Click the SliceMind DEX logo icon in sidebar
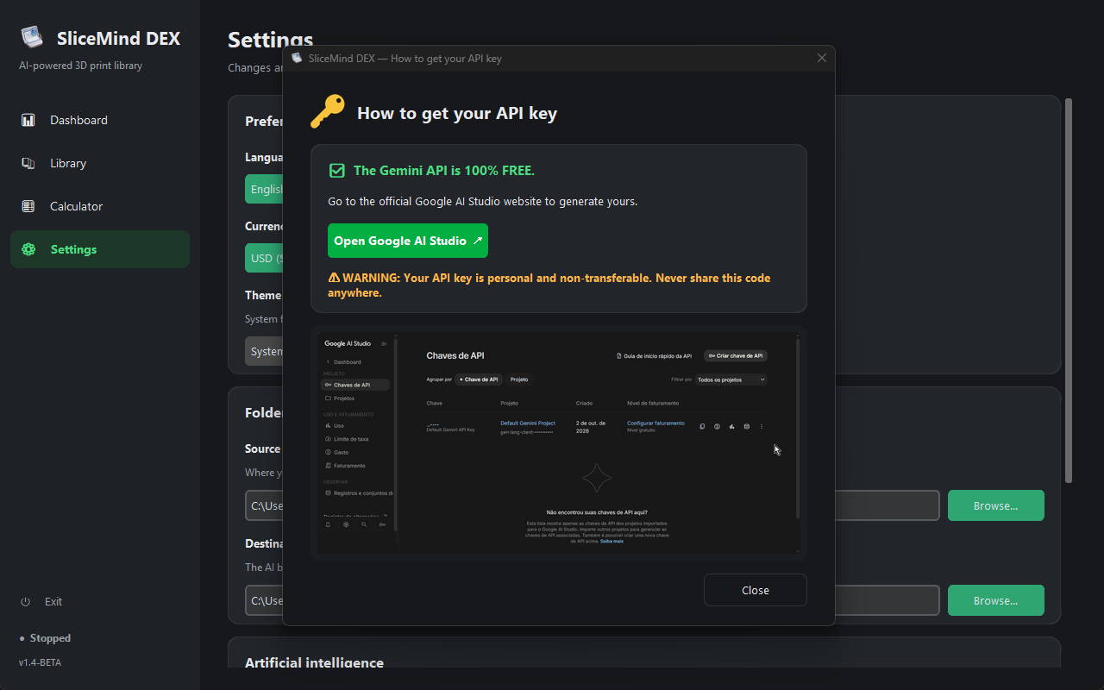The height and width of the screenshot is (690, 1104). coord(32,38)
